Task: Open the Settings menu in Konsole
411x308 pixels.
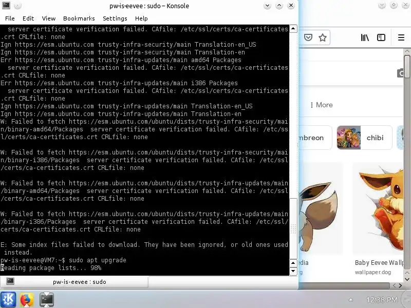Action: pyautogui.click(x=115, y=18)
